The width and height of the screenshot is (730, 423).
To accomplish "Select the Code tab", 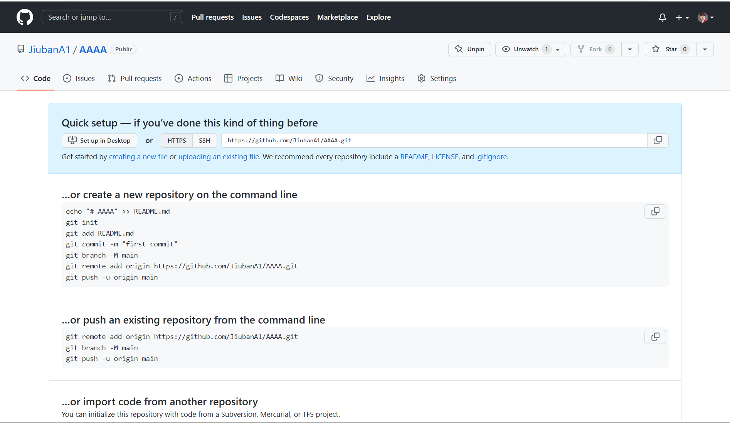I will click(35, 78).
